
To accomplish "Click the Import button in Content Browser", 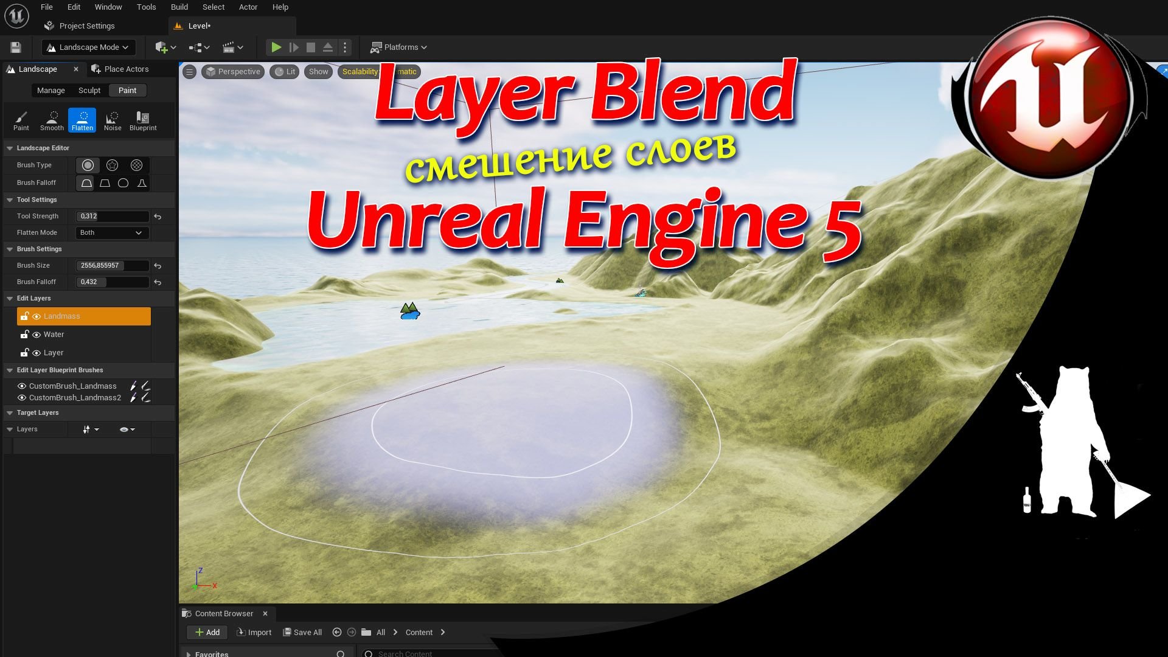I will pos(254,633).
